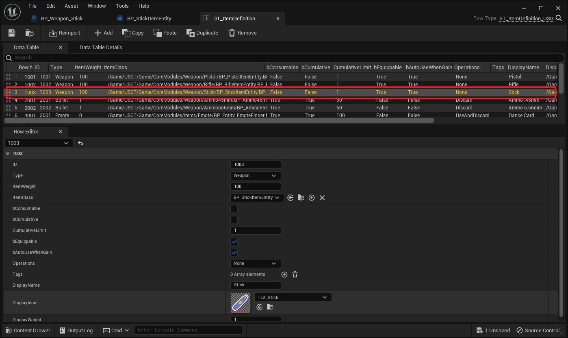Click the ItemWeight field
The image size is (568, 338).
[x=256, y=187]
